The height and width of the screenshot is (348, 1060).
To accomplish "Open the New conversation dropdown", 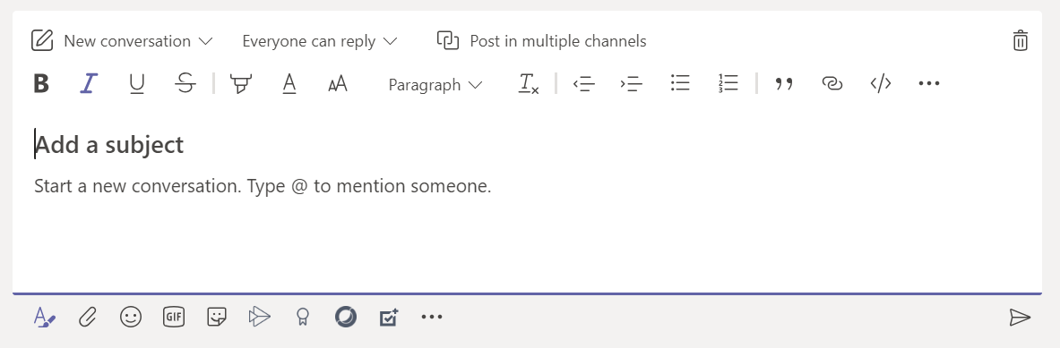I will point(123,41).
